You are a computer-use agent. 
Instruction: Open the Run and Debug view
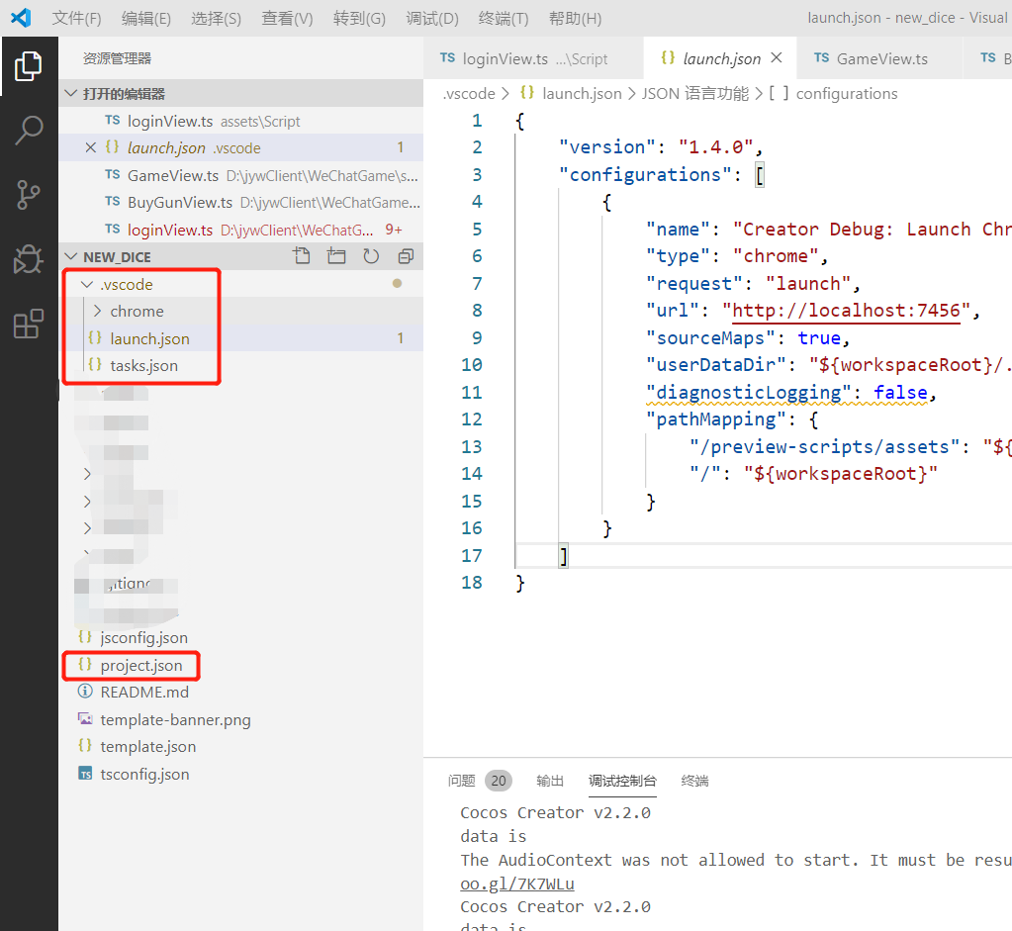[x=29, y=260]
